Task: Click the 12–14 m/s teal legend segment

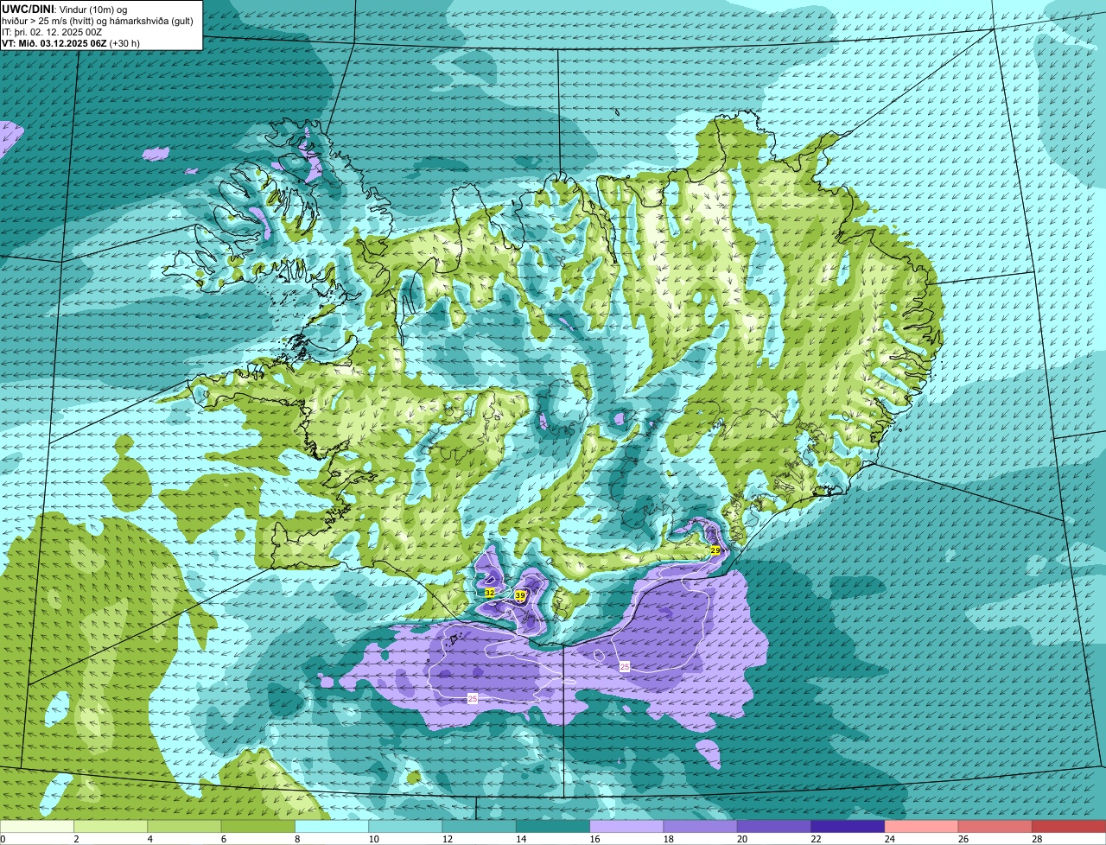Action: 480,827
